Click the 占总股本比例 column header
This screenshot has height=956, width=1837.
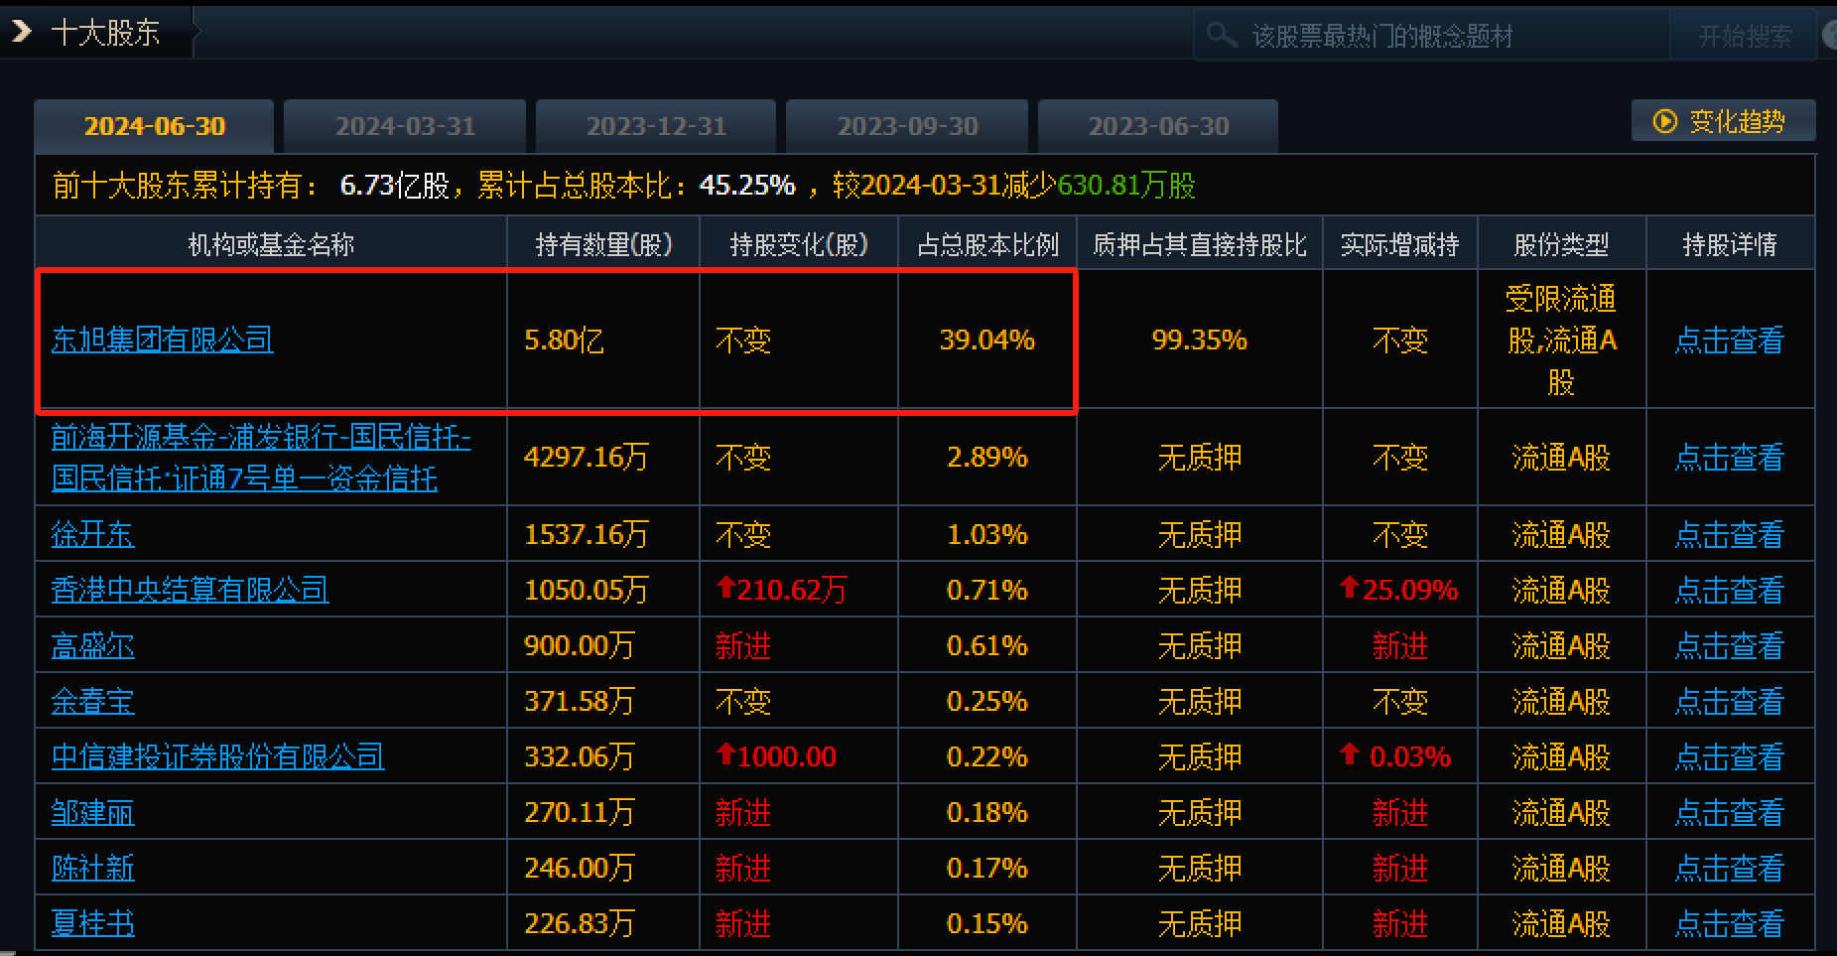[986, 244]
